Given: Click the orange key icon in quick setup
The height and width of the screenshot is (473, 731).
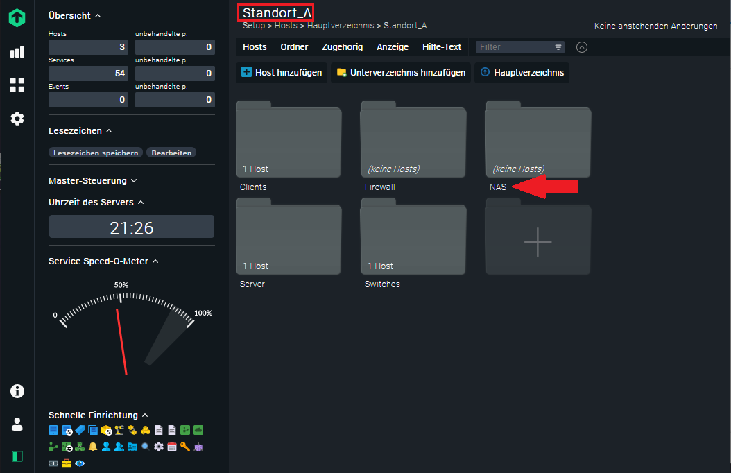Looking at the screenshot, I should (185, 447).
